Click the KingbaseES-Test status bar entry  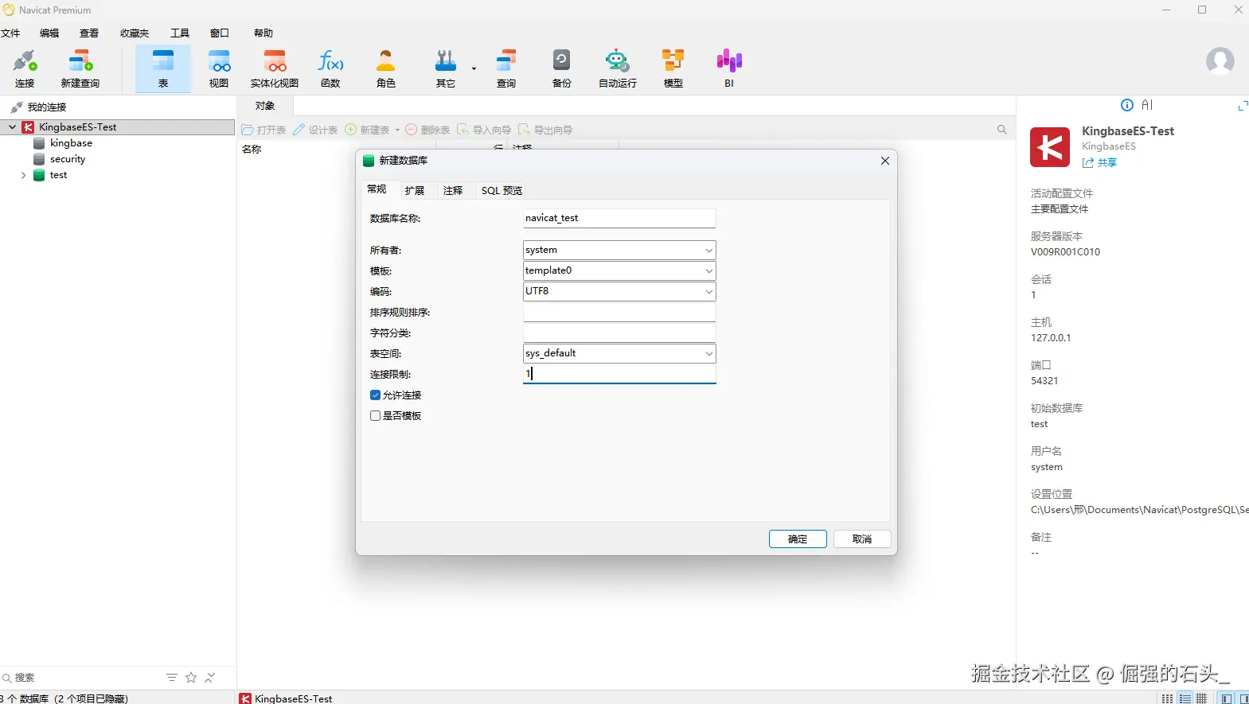pos(287,698)
